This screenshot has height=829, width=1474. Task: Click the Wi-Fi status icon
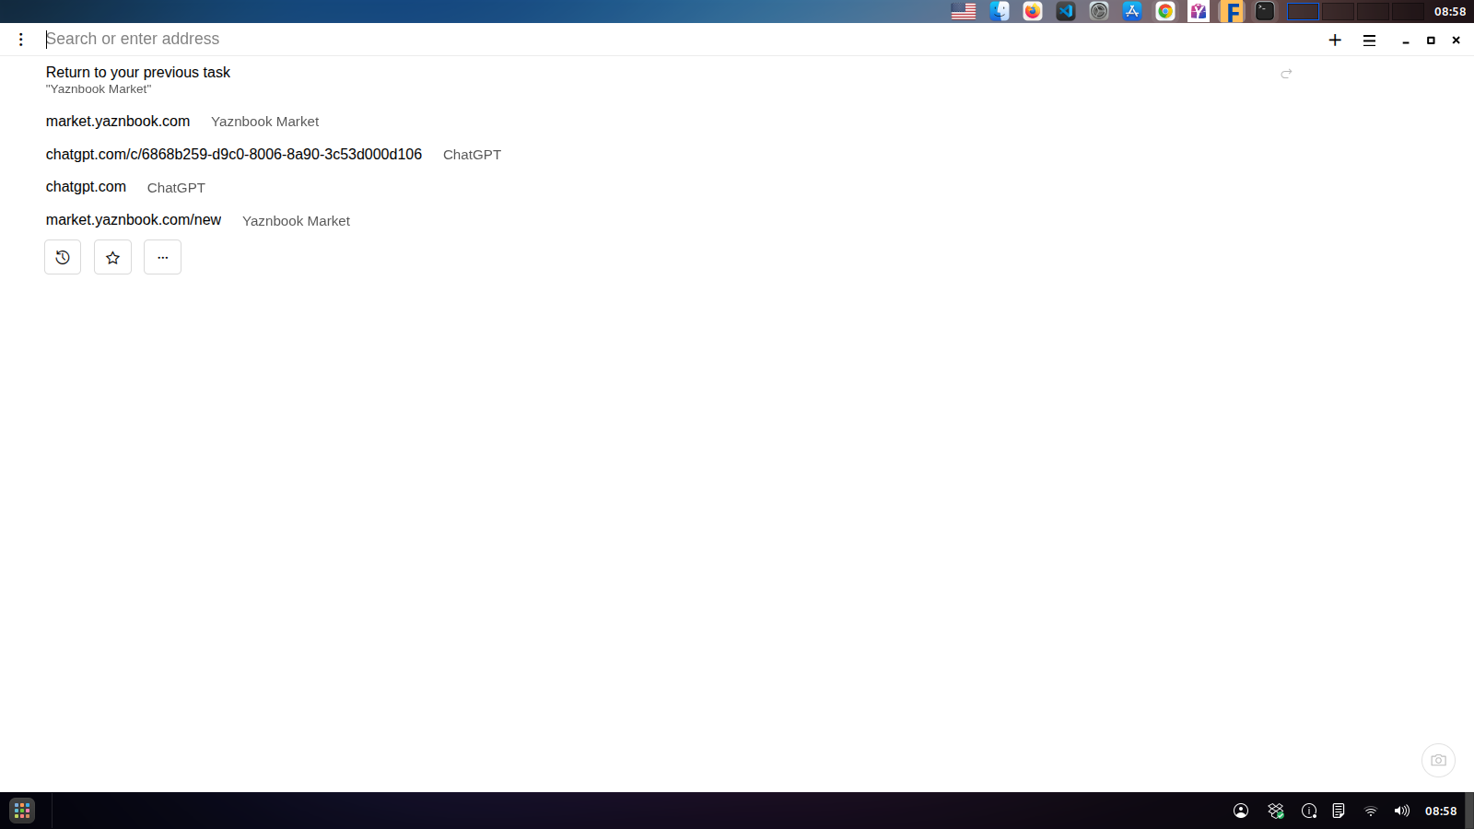(1370, 811)
